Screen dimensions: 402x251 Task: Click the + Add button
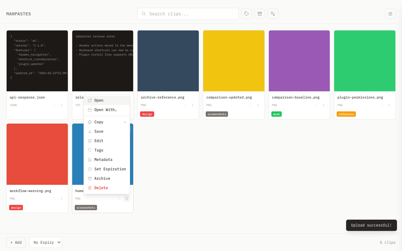tap(16, 243)
